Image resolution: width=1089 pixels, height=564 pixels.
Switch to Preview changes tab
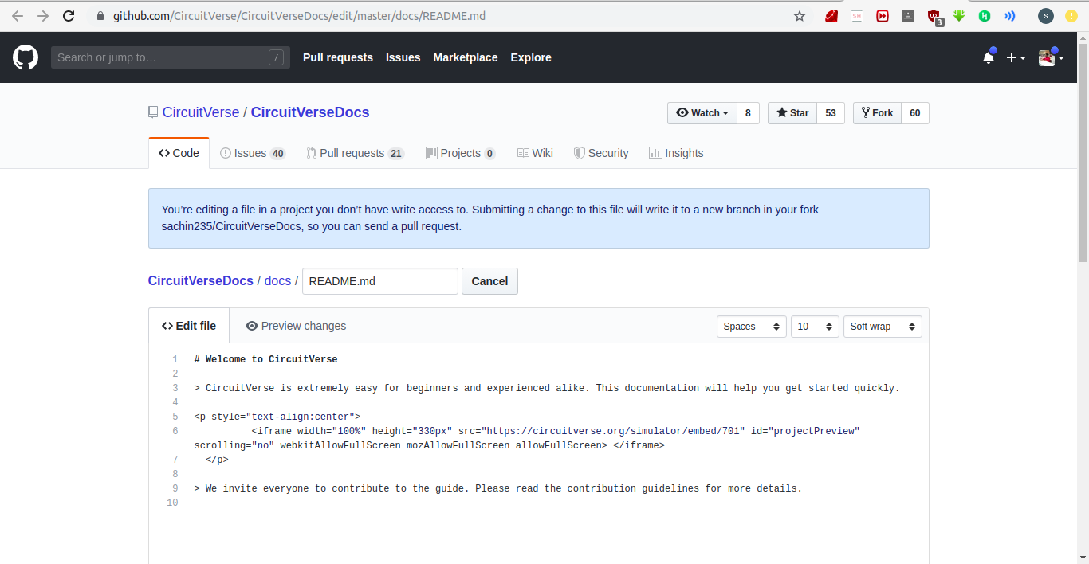tap(296, 326)
